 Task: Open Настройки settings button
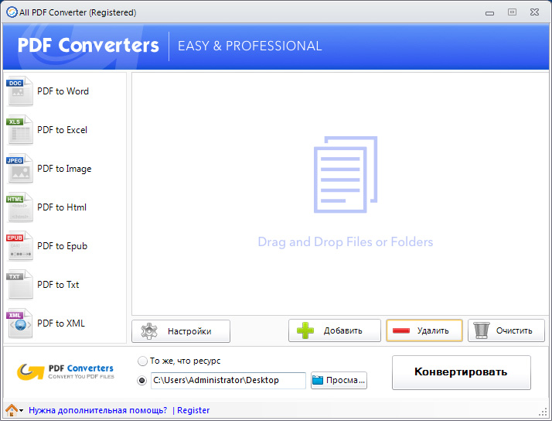point(181,331)
